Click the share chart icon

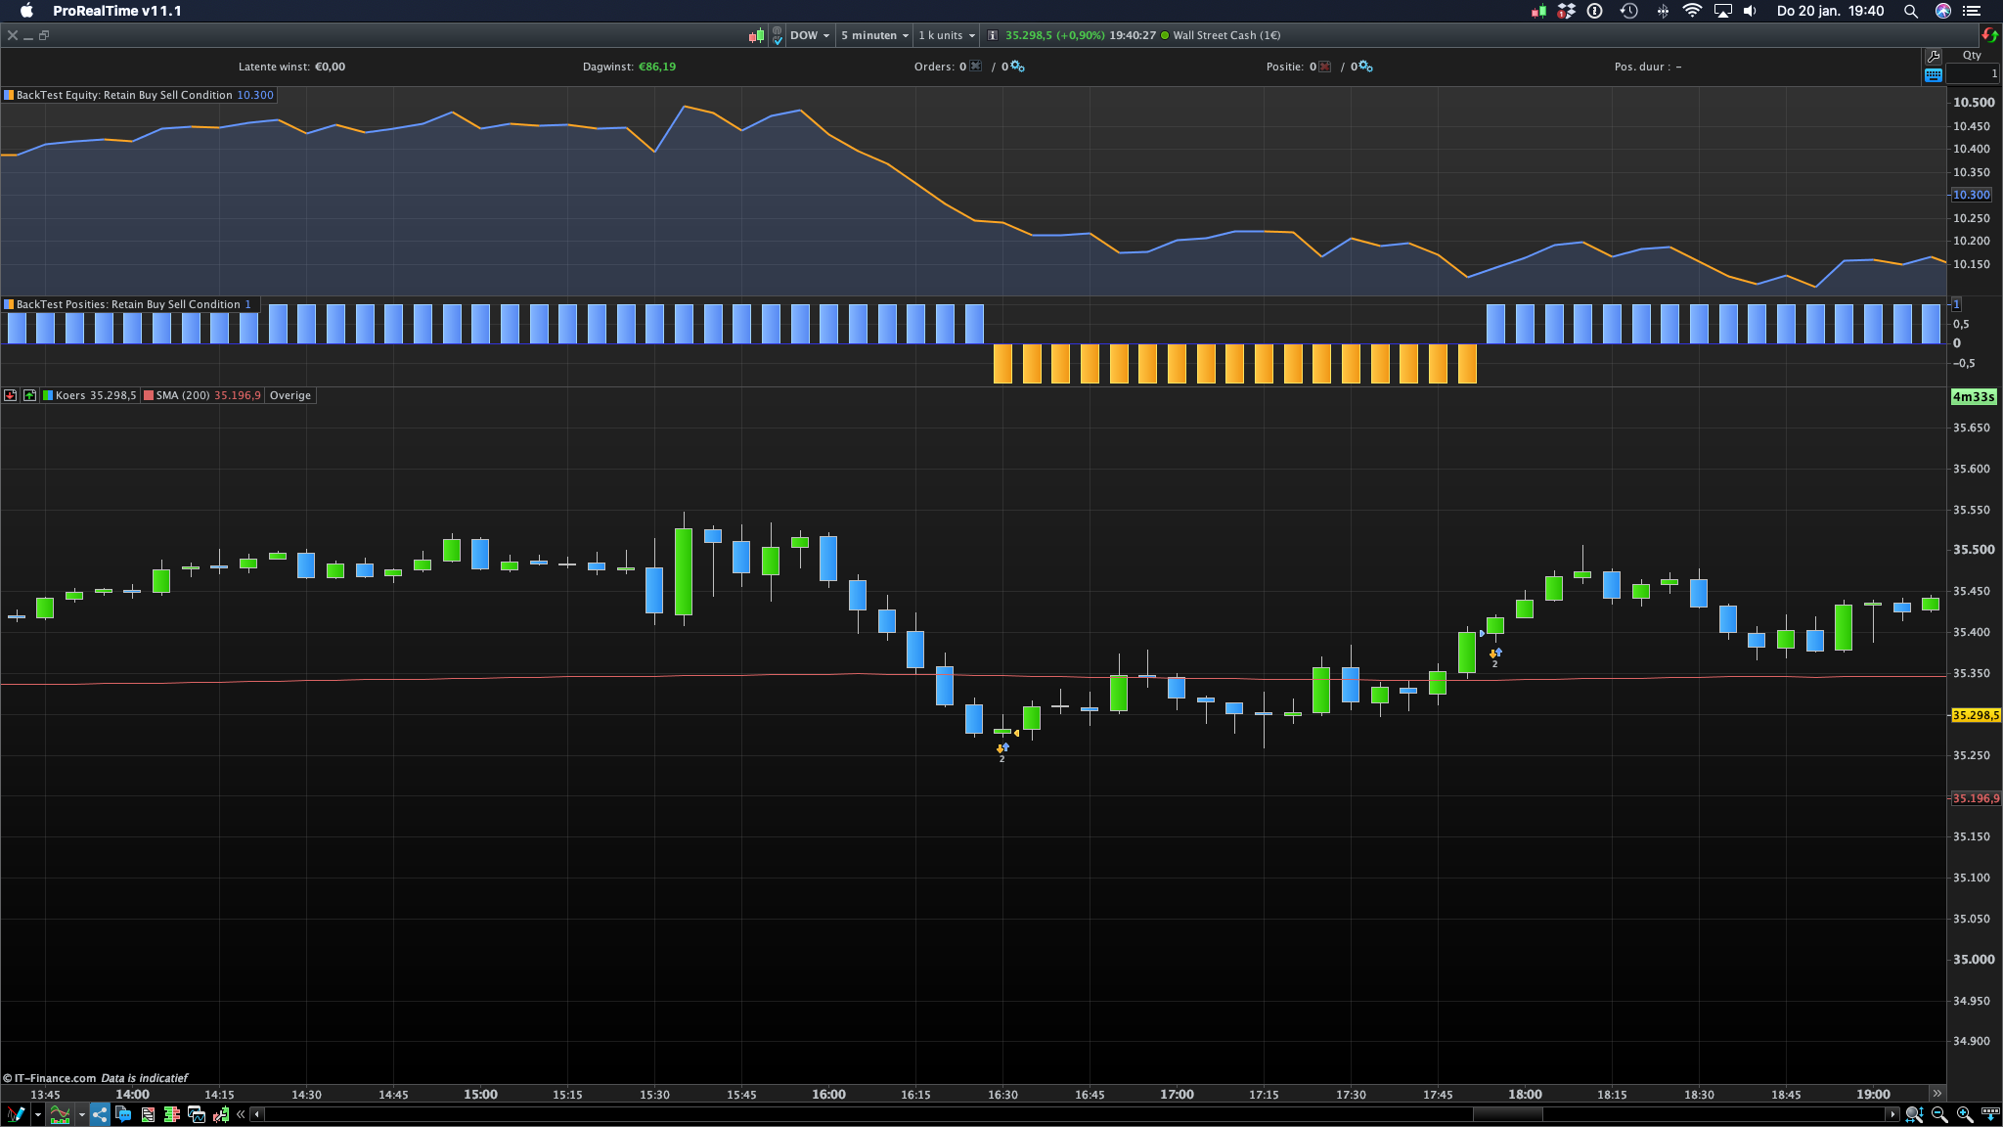[100, 1114]
